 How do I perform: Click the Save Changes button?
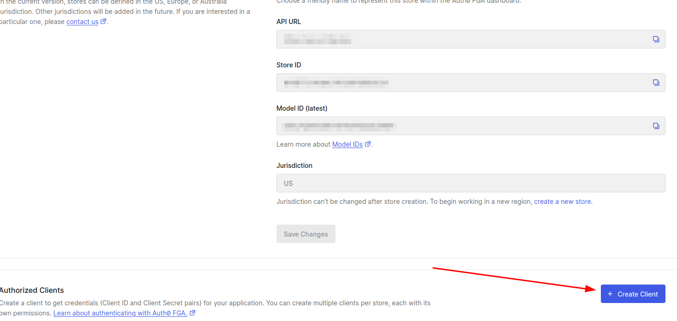point(306,234)
